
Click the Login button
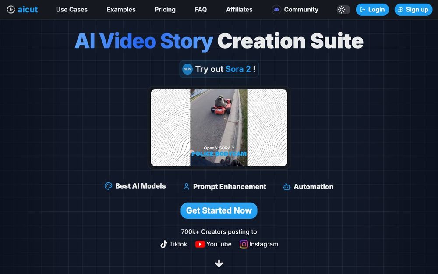pos(372,9)
